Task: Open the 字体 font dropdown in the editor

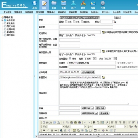Action: [x=101, y=127]
